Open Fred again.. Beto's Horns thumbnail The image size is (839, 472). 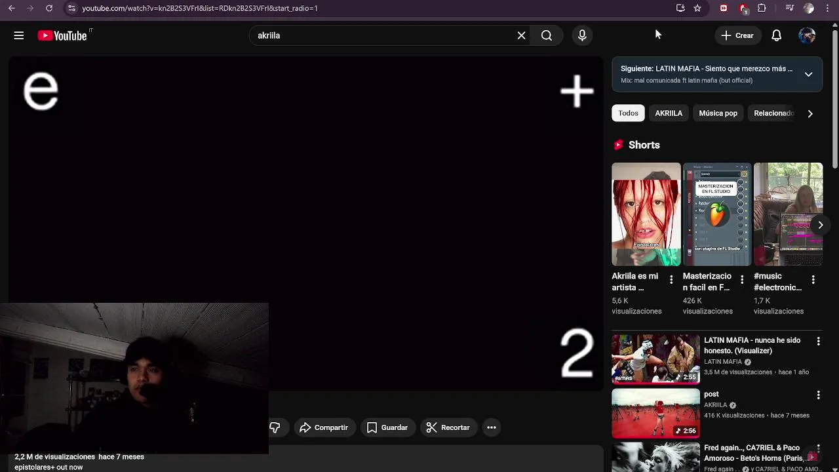pos(655,458)
